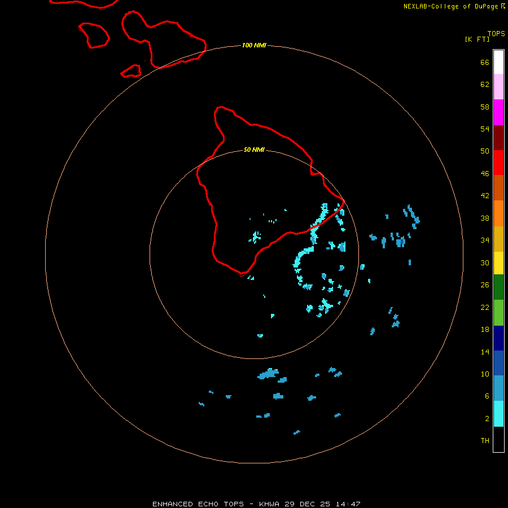
Task: Click the ENHANCED ECHO TOPS product title
Action: pos(198,504)
